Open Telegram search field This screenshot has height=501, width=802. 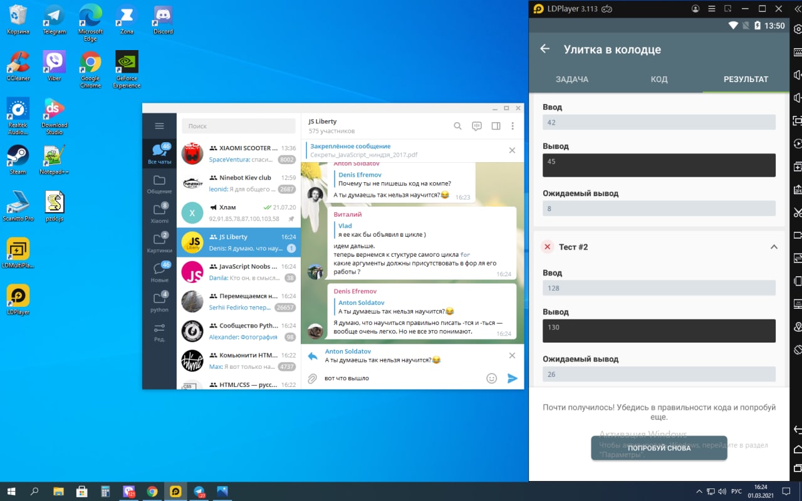tap(239, 126)
